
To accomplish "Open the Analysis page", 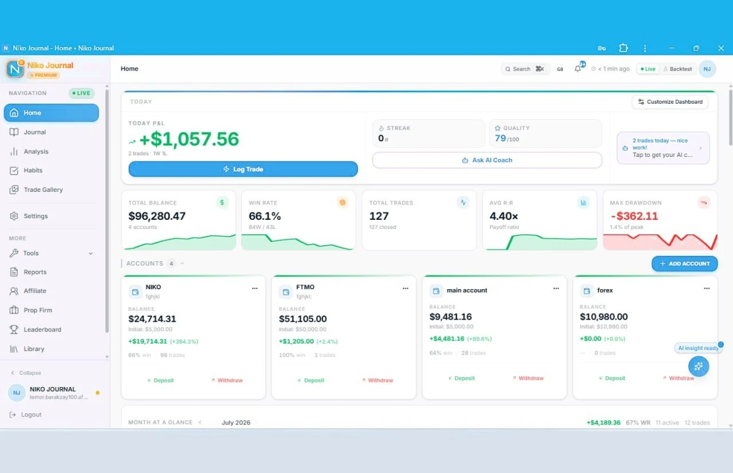I will [52, 152].
